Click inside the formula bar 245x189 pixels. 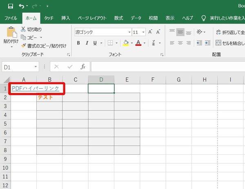pyautogui.click(x=168, y=67)
